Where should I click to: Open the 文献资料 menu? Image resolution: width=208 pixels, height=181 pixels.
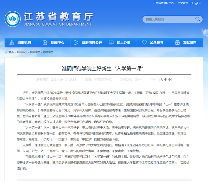(x=186, y=43)
